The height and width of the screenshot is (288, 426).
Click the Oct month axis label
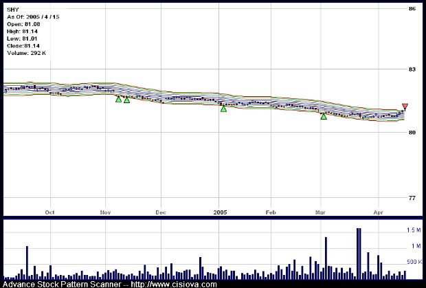coord(49,212)
